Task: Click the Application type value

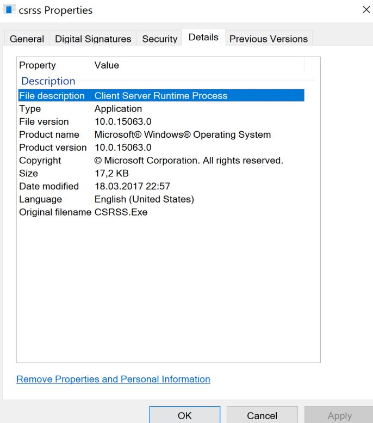Action: pyautogui.click(x=118, y=109)
